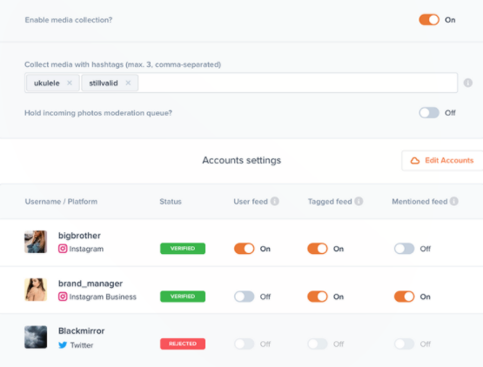Open the User feed info icon
This screenshot has width=483, height=367.
click(275, 201)
